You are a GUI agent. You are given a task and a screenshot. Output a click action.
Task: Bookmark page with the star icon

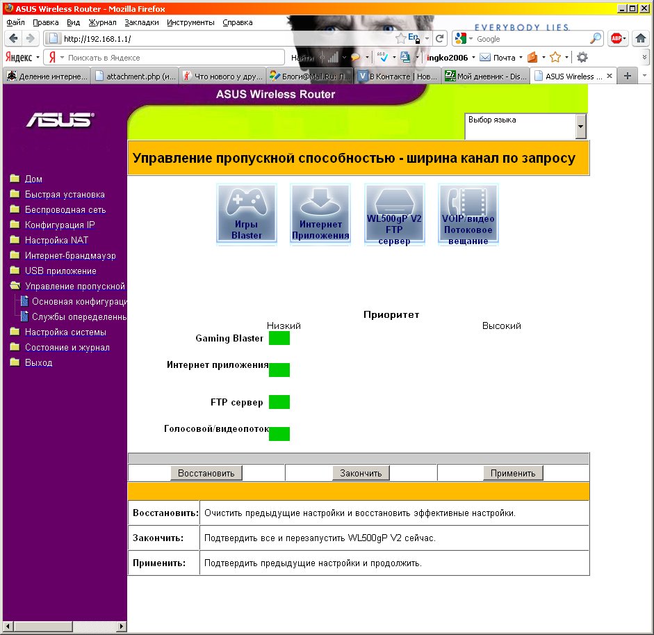401,38
